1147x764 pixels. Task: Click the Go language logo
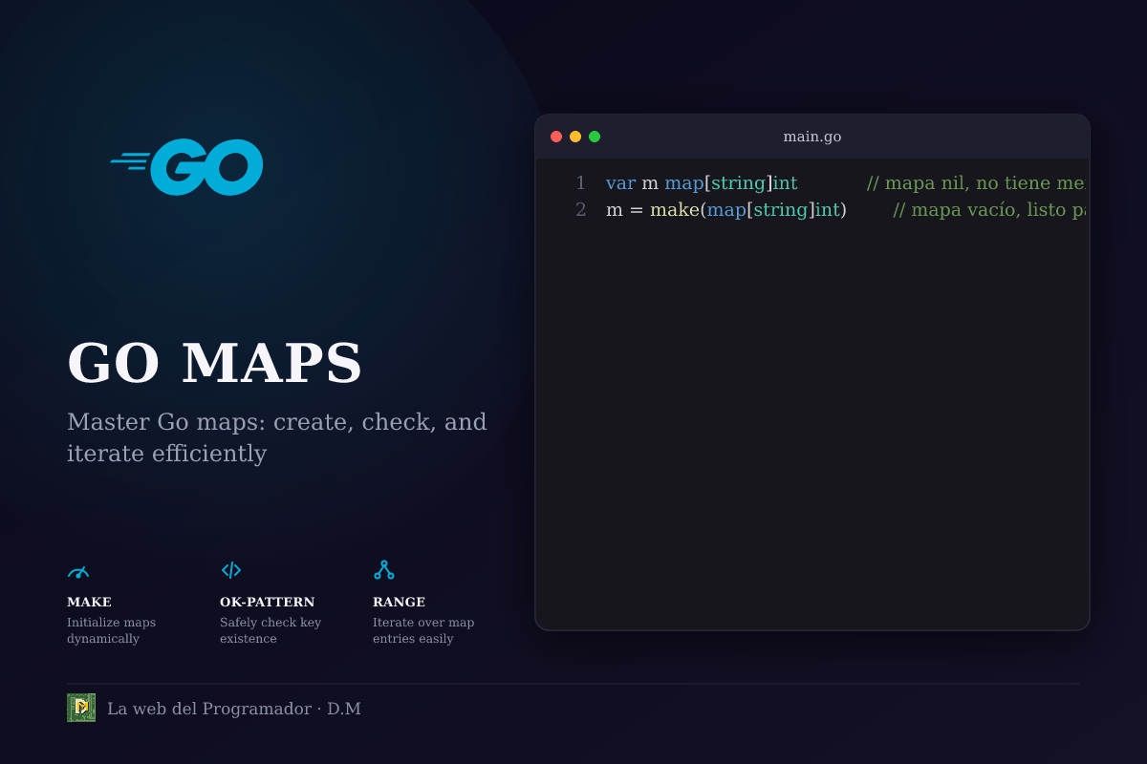pyautogui.click(x=186, y=167)
